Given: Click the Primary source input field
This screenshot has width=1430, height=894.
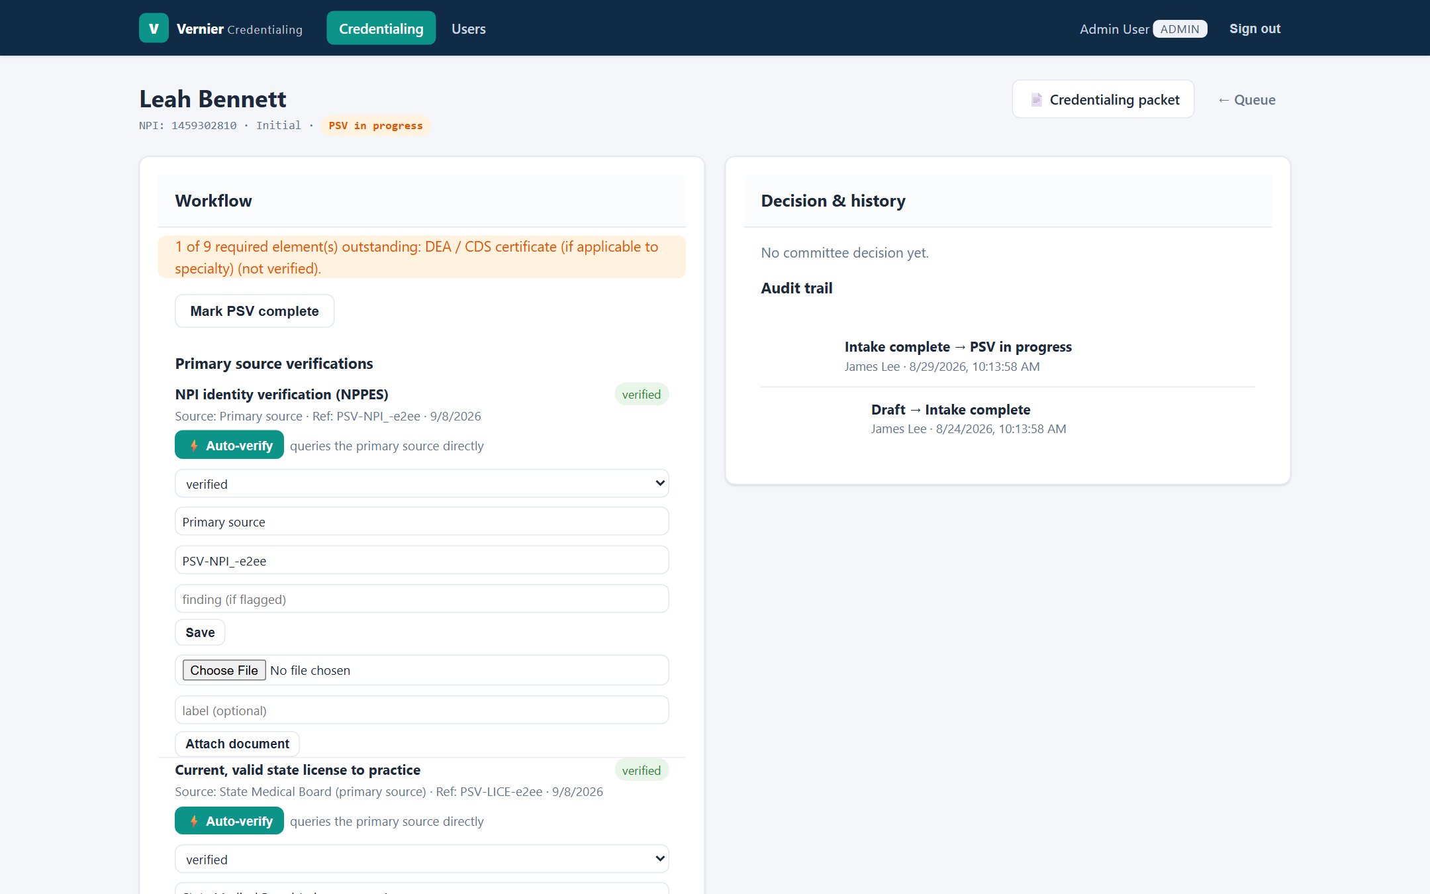Looking at the screenshot, I should point(422,522).
